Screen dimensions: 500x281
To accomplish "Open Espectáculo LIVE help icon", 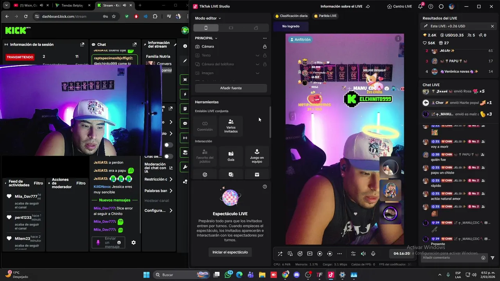I will tap(265, 187).
